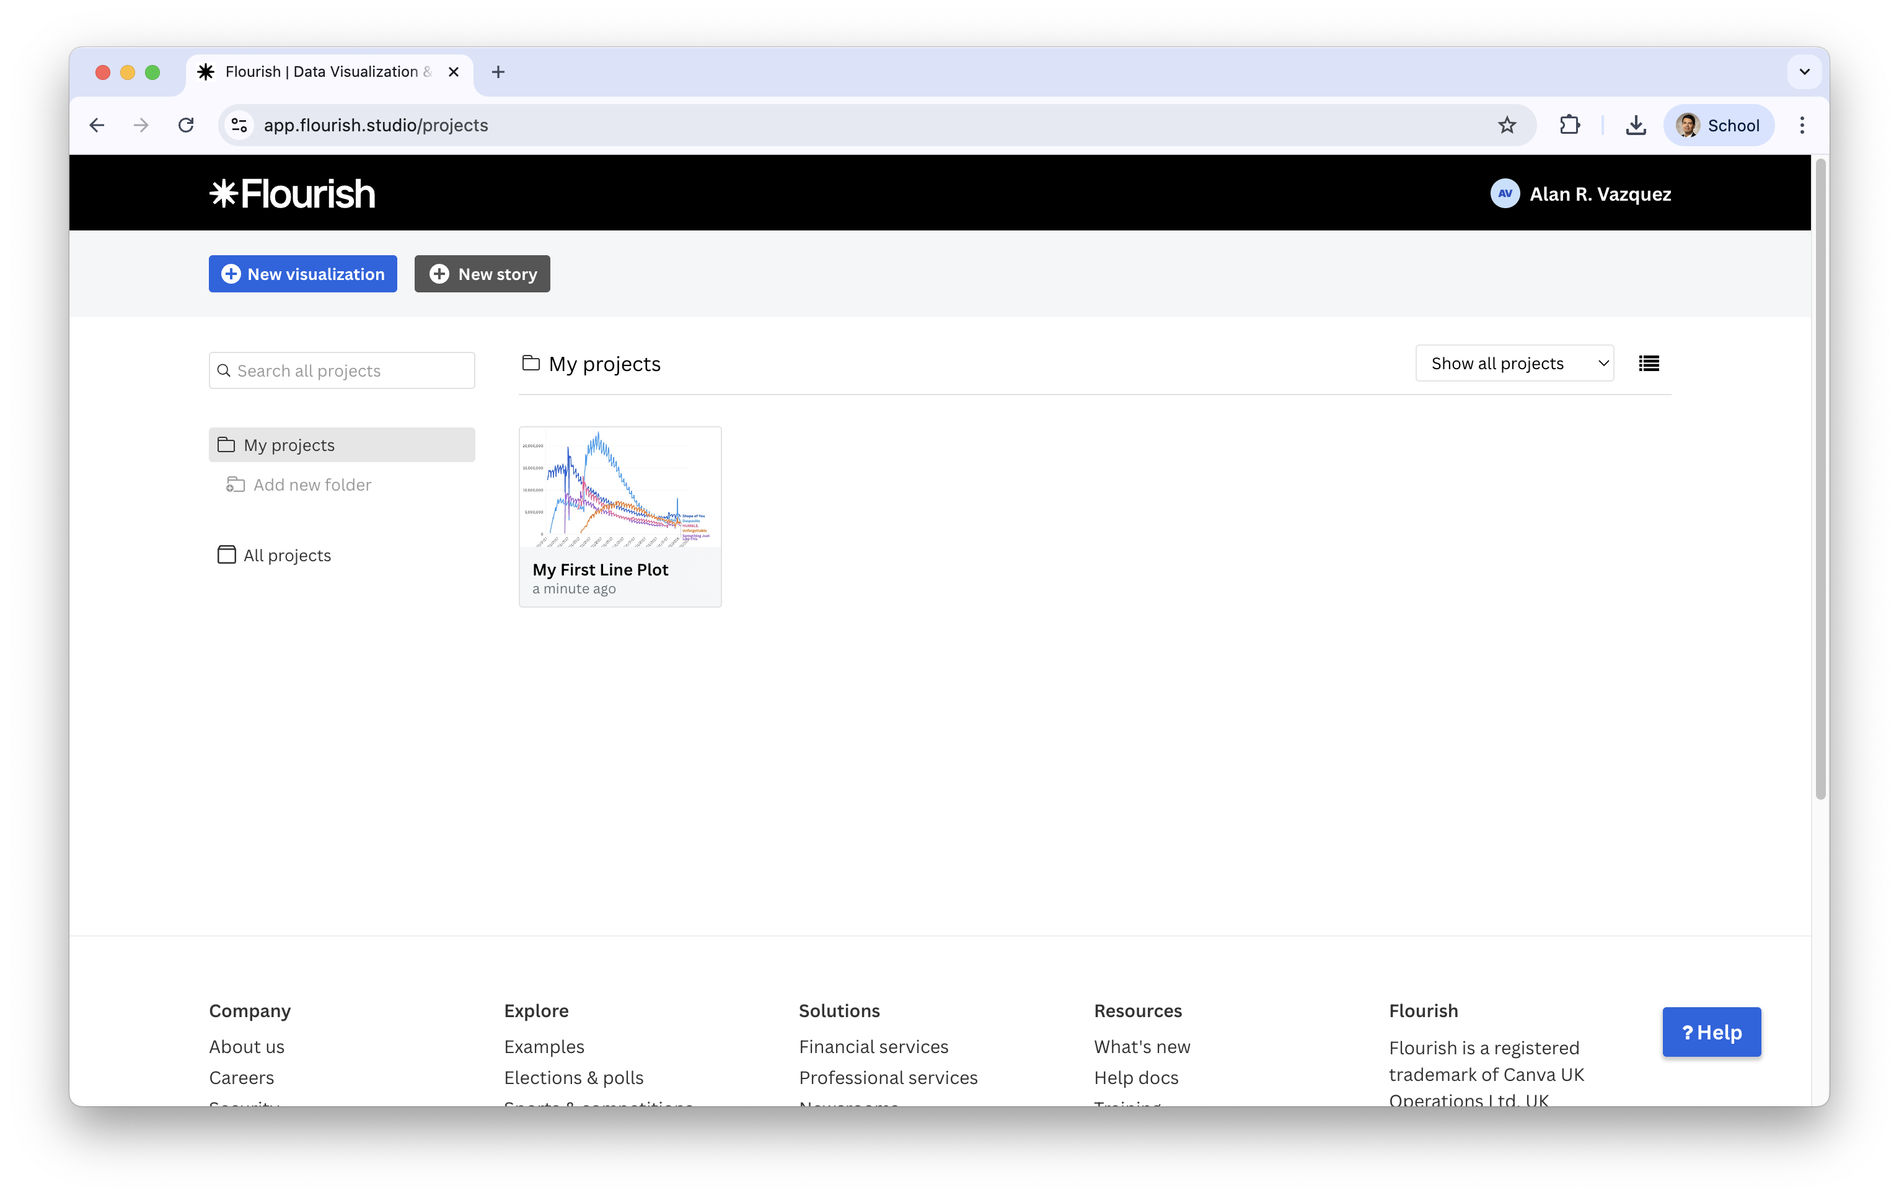Open the School profile menu
Screen dimensions: 1899x1198
(x=1719, y=125)
